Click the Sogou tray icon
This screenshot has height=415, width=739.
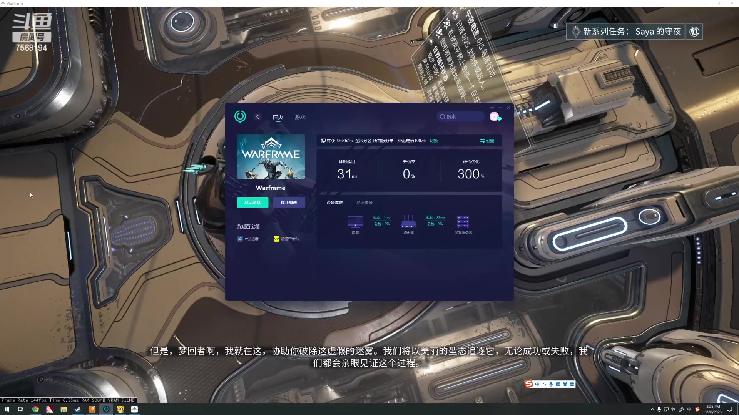697,409
